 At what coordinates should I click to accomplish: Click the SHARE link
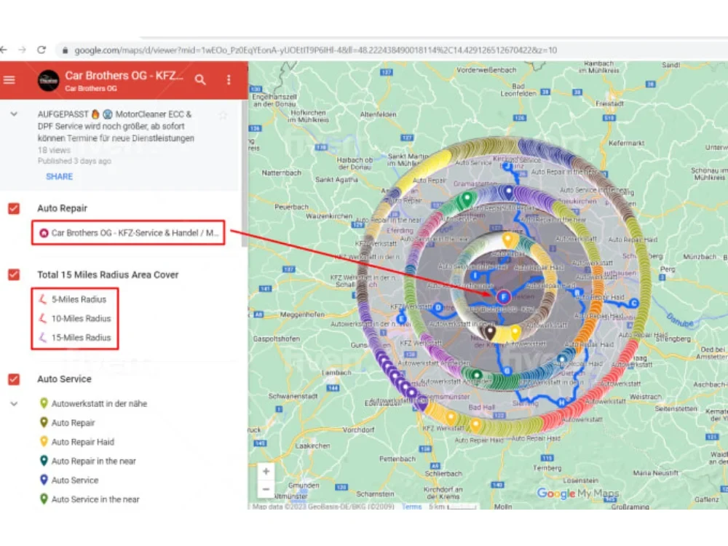coord(60,176)
